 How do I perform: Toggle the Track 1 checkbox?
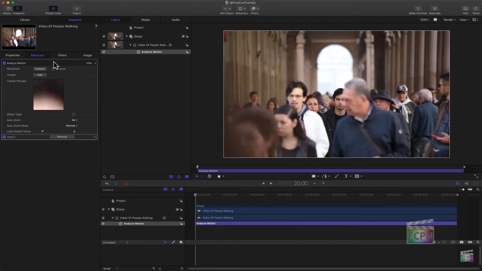click(4, 137)
